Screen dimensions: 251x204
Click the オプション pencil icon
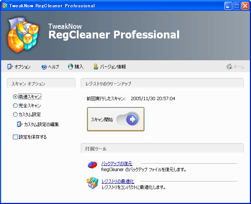point(10,67)
